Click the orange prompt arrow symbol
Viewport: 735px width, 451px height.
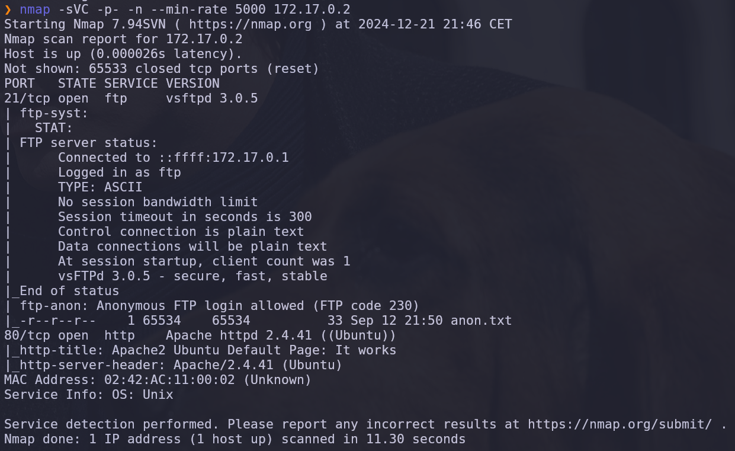pyautogui.click(x=8, y=9)
